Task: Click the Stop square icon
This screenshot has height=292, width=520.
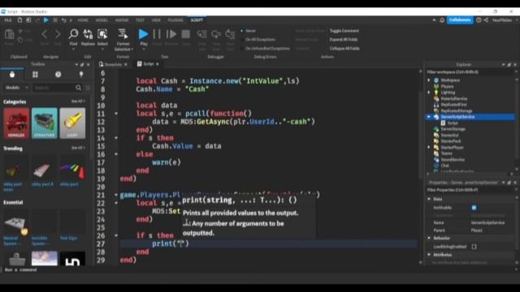Action: pos(186,34)
